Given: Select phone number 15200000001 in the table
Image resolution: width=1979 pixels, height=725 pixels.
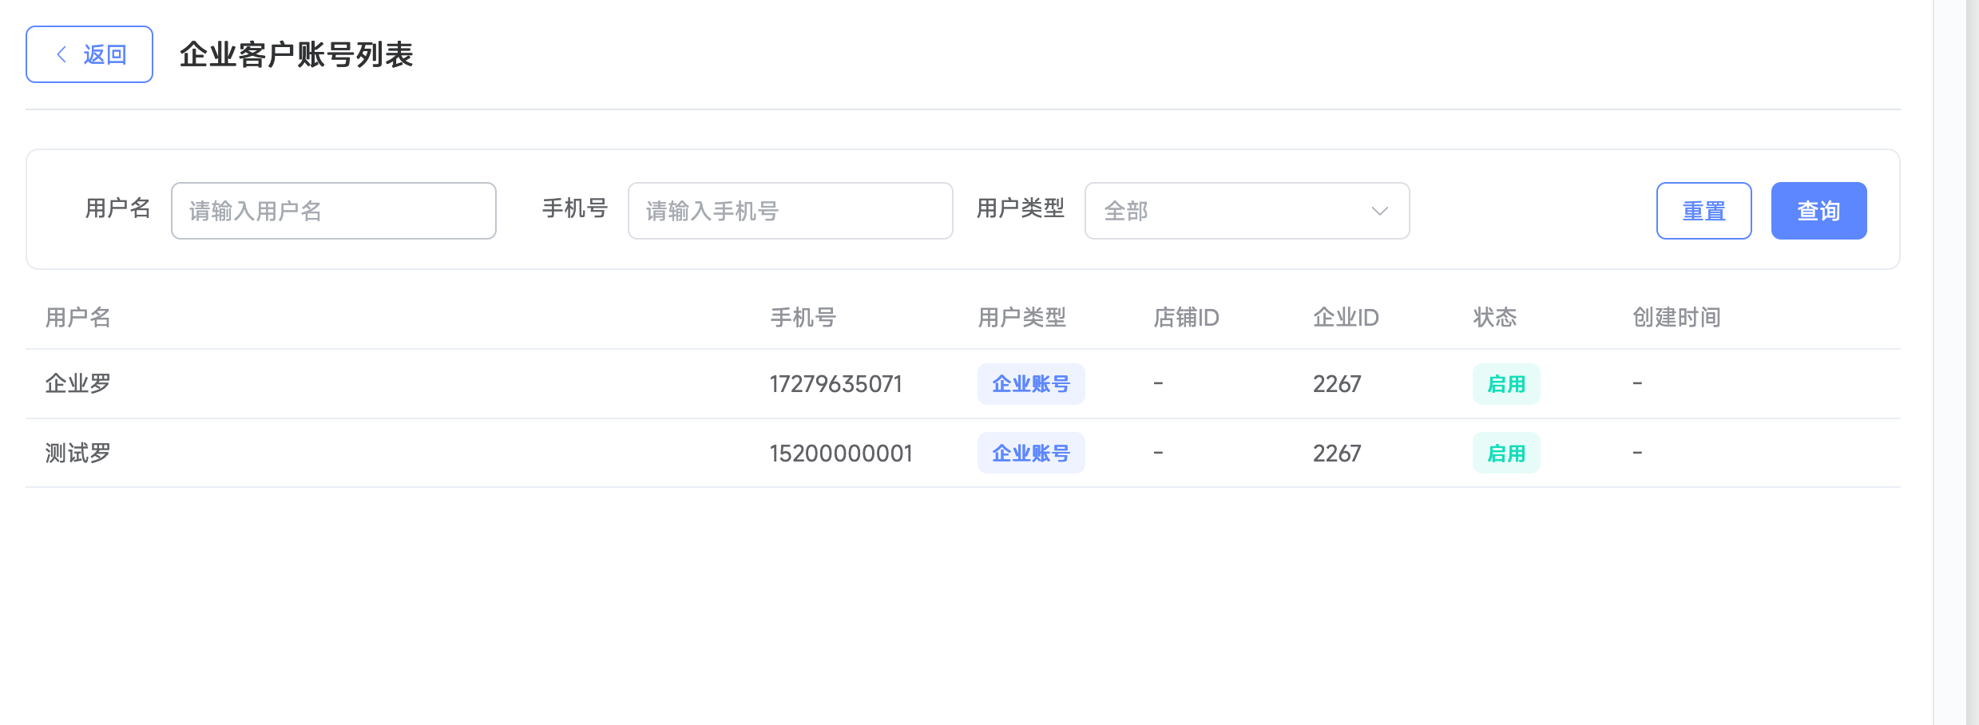Looking at the screenshot, I should click(840, 454).
